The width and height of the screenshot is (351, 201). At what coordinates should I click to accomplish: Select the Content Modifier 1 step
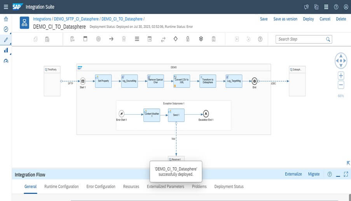[152, 115]
